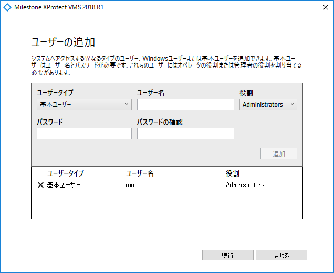Click the ユーザー名 list column header
The height and width of the screenshot is (273, 334).
coord(140,173)
